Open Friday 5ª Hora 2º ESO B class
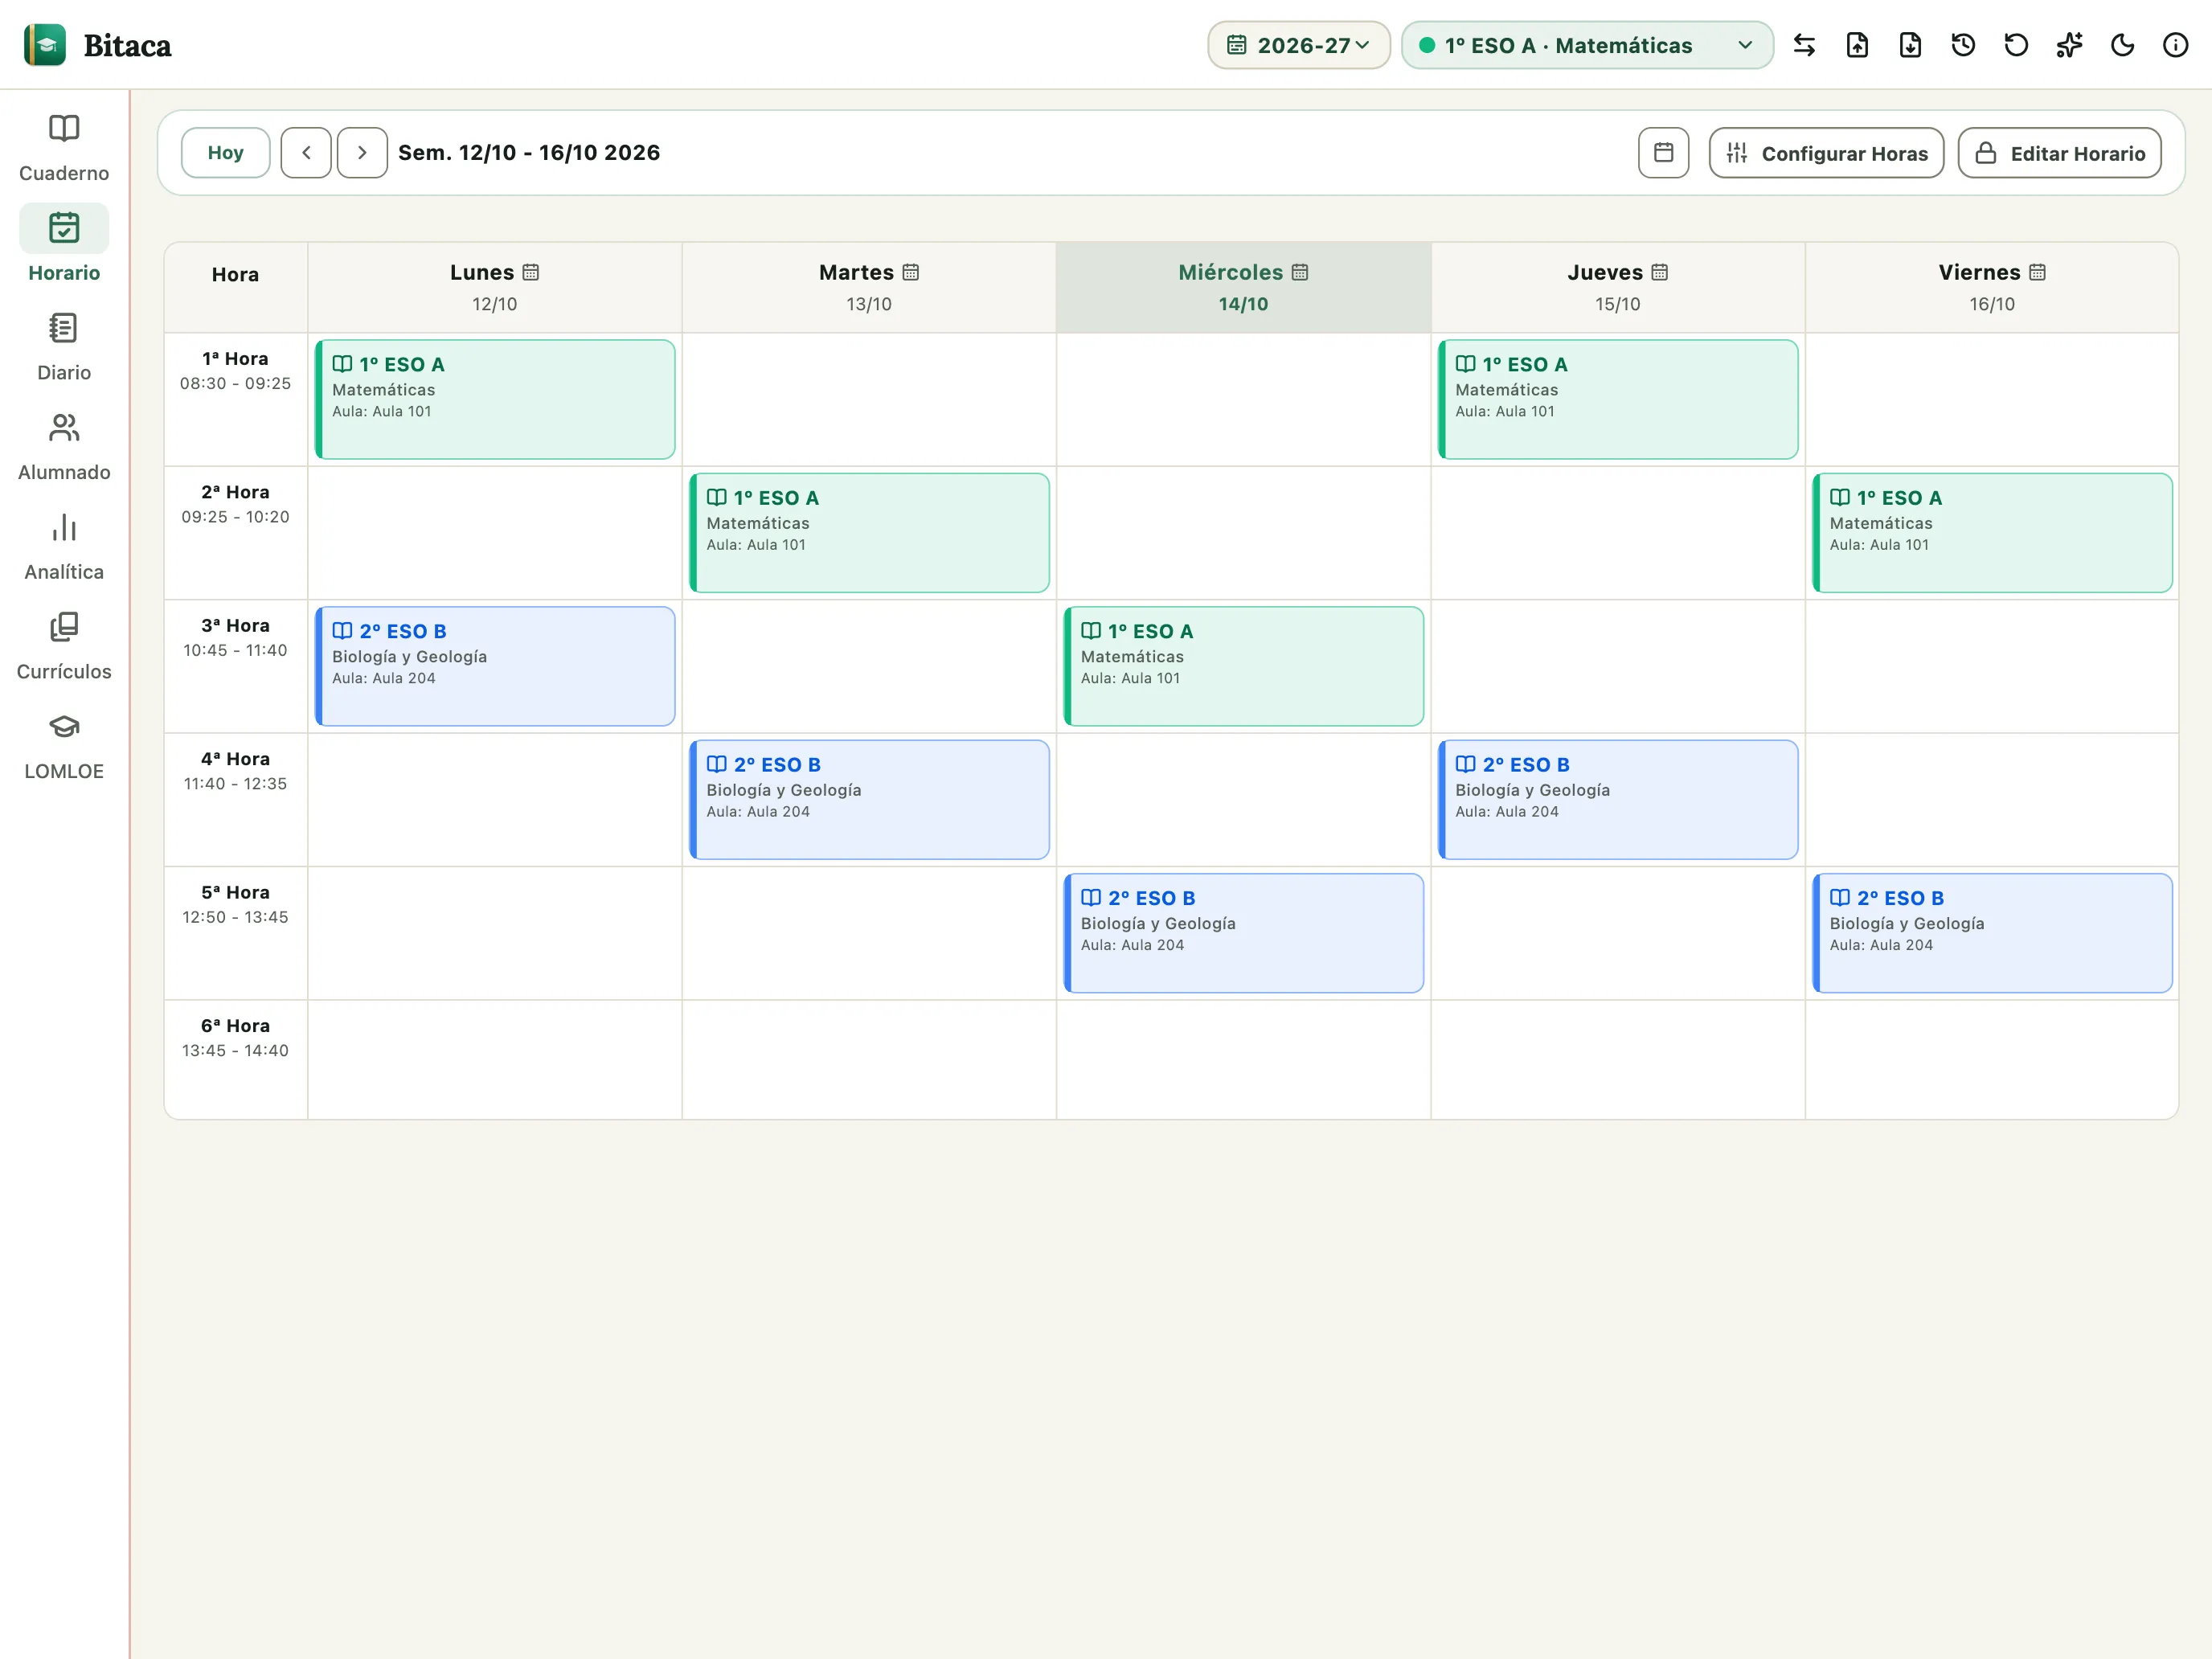Screen dimensions: 2212x1659 (x=1992, y=933)
